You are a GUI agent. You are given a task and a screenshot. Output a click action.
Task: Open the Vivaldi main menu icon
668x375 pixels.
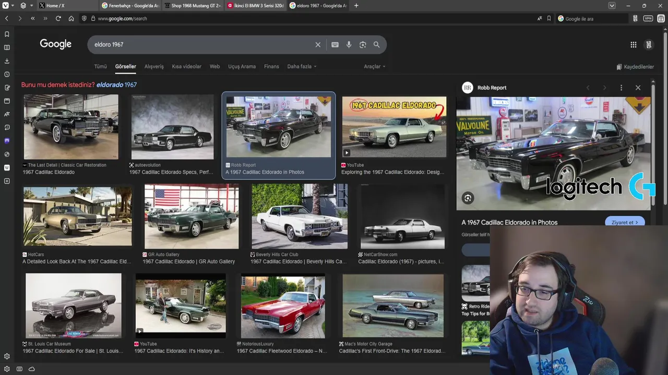(x=6, y=6)
